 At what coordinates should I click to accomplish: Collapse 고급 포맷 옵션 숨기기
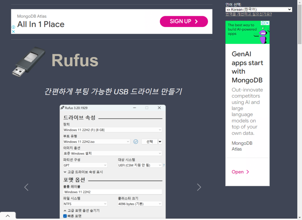click(x=81, y=211)
